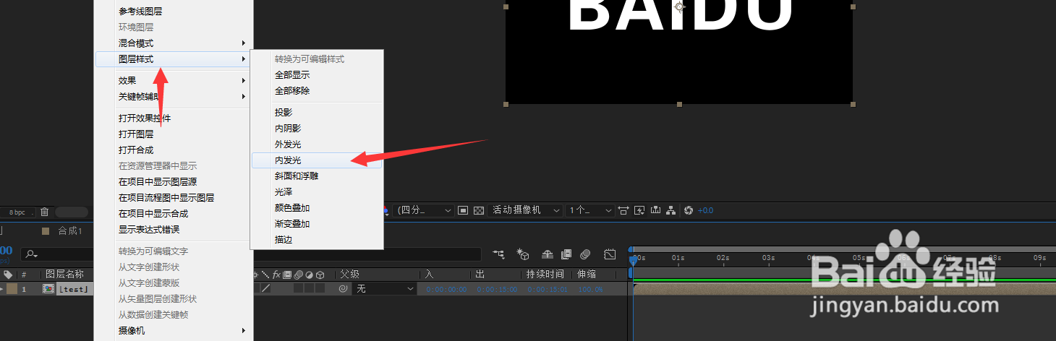The height and width of the screenshot is (341, 1056).
Task: Open the 活动摄像机 camera dropdown
Action: (x=526, y=210)
